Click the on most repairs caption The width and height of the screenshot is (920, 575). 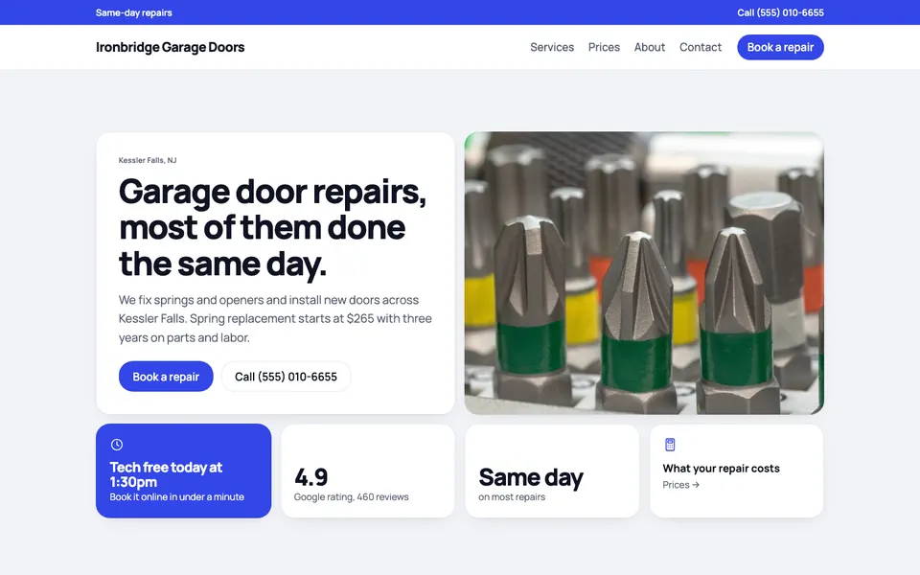coord(512,497)
